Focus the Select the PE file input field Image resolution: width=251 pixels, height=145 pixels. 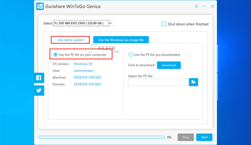(158, 82)
